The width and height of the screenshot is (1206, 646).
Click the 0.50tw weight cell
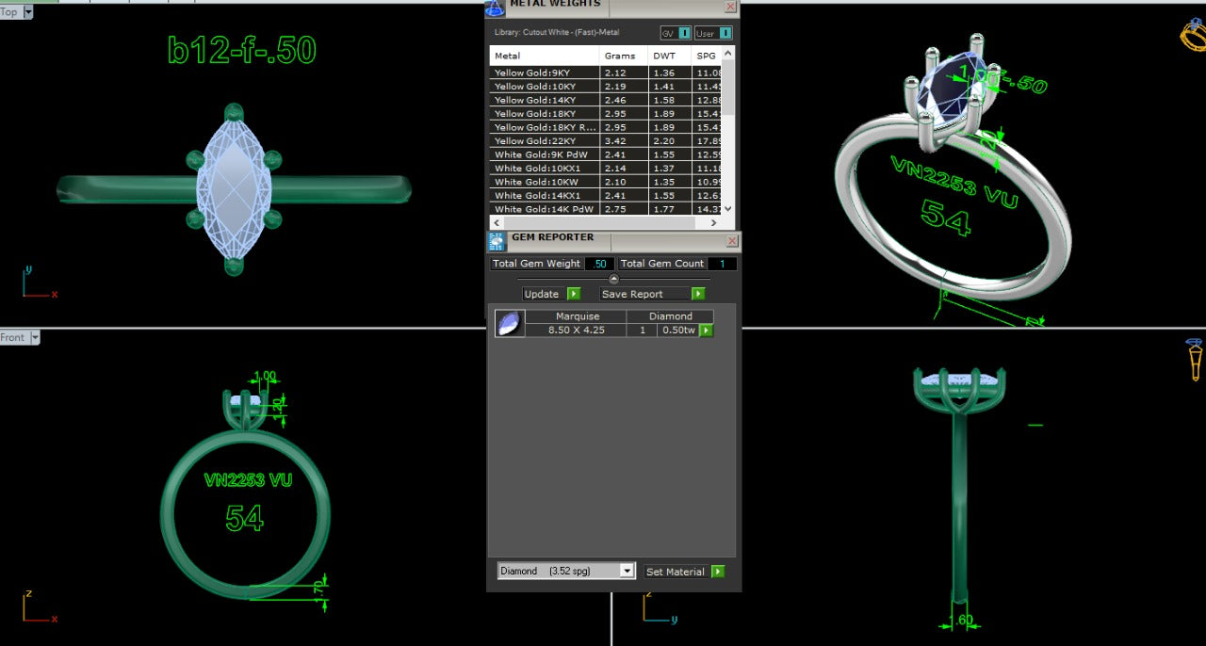click(x=678, y=331)
